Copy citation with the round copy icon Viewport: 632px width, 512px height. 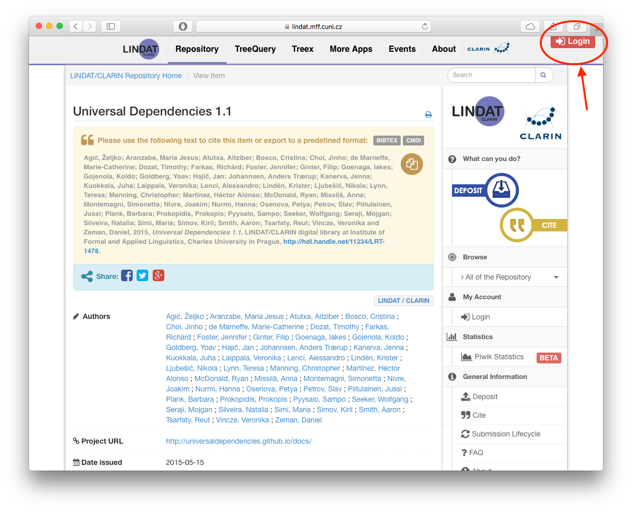point(412,164)
